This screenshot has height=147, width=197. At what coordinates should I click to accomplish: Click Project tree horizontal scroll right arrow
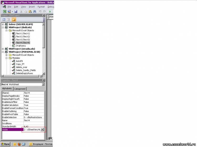pyautogui.click(x=41, y=76)
